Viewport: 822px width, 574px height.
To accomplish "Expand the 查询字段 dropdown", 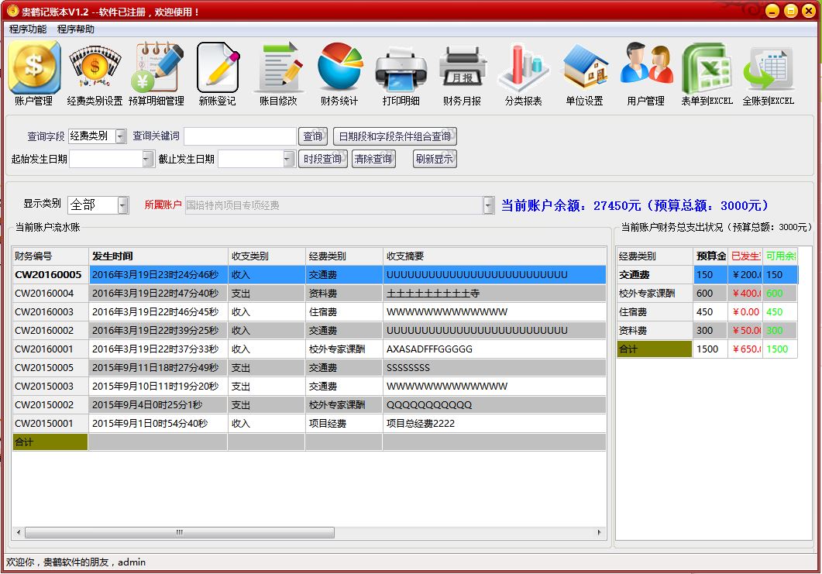I will [121, 136].
